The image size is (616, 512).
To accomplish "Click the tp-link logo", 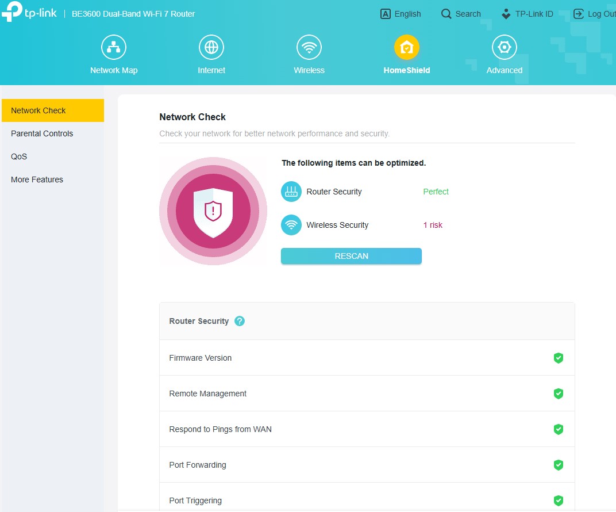I will click(29, 13).
